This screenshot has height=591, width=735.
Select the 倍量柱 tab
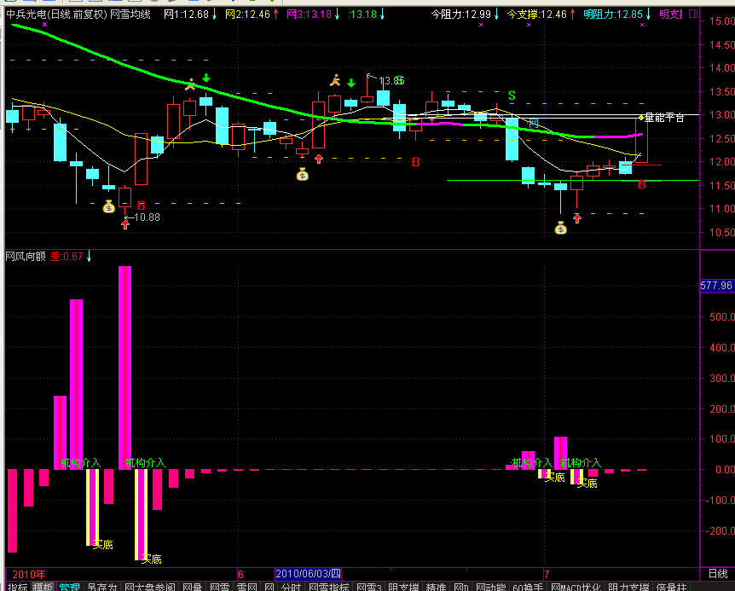[671, 587]
